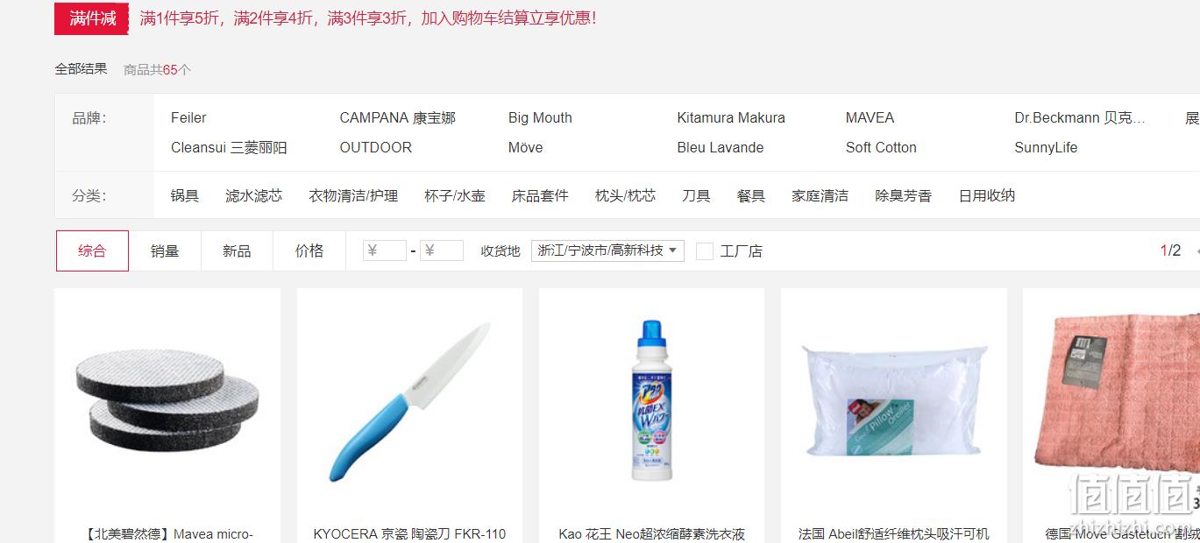This screenshot has width=1200, height=543.
Task: Filter by the Kitamura Makura brand
Action: [x=731, y=117]
